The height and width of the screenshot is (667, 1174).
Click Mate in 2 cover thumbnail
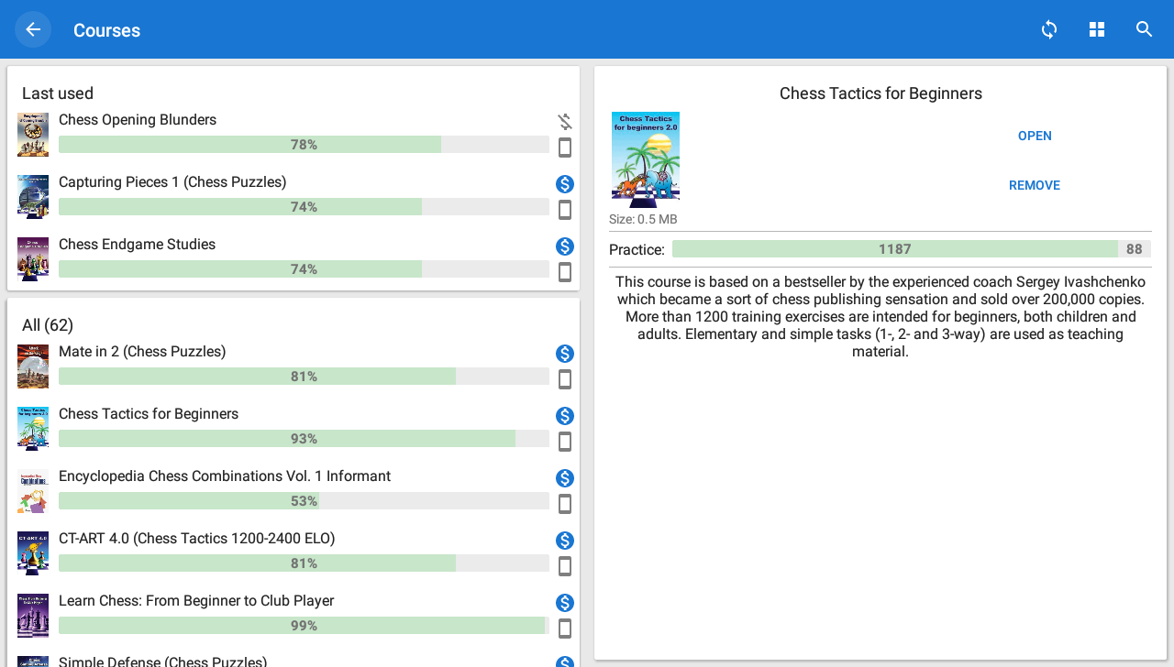(x=33, y=366)
